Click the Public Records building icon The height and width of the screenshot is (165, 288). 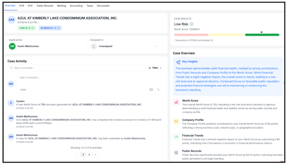[176, 152]
